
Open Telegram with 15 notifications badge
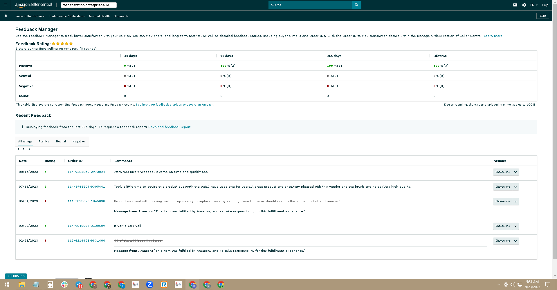tap(79, 284)
